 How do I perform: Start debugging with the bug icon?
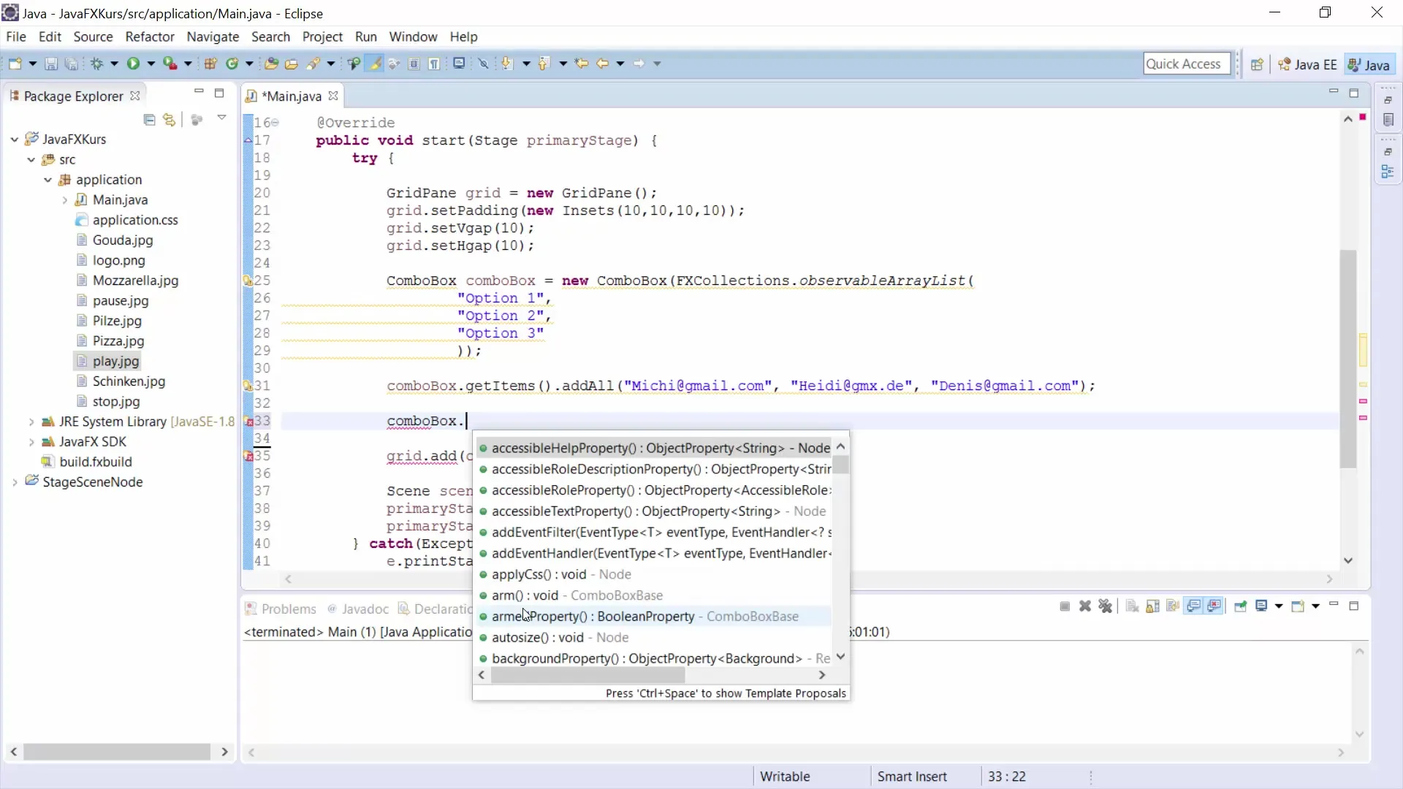point(97,64)
